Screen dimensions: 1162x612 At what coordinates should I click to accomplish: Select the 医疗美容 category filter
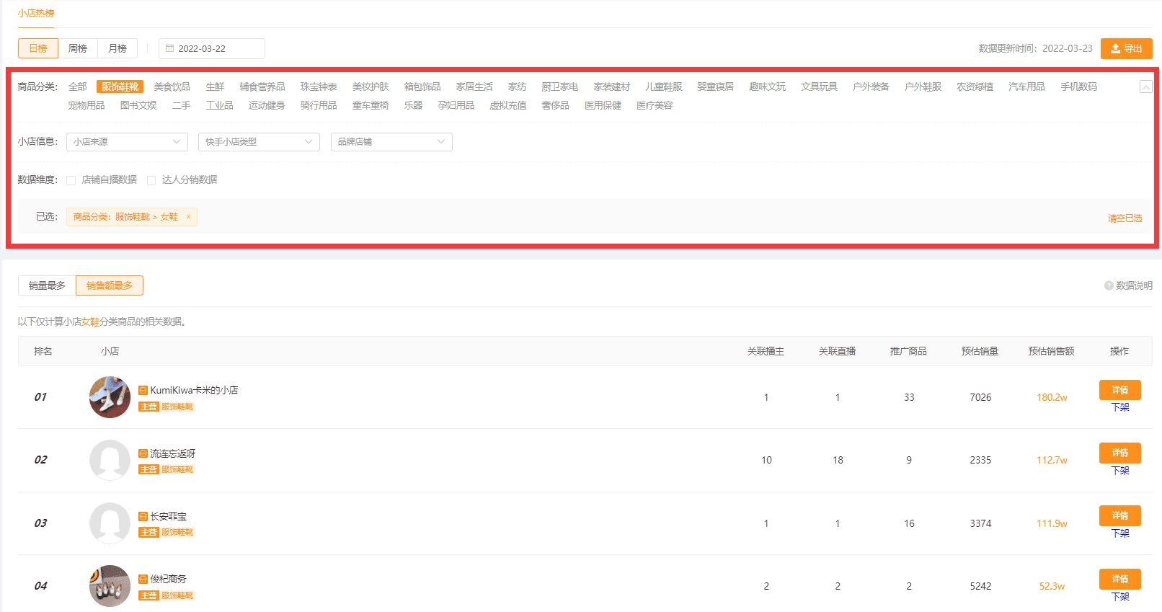coord(655,105)
